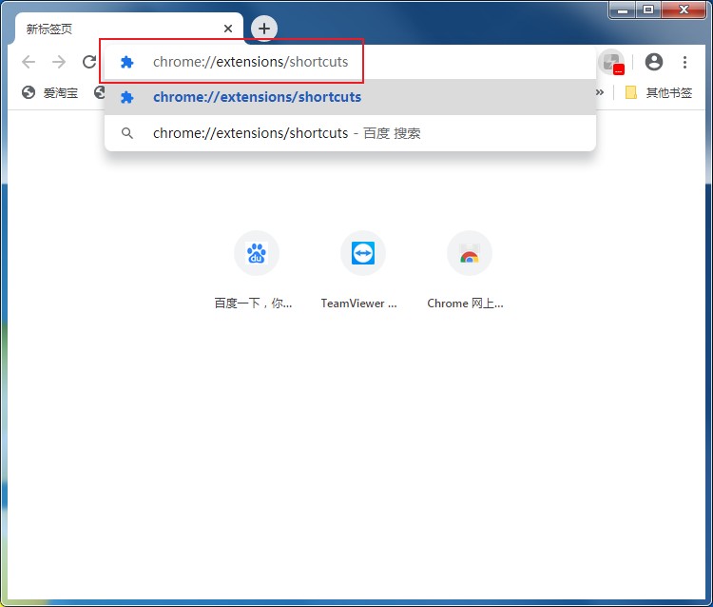Open the TeamViewer shortcut tile

pos(362,254)
